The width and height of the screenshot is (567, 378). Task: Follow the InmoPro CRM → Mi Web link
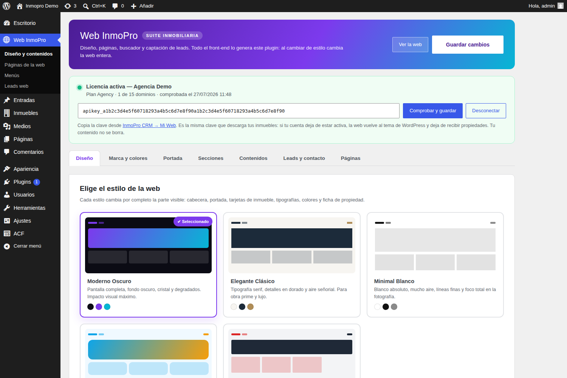pyautogui.click(x=149, y=125)
